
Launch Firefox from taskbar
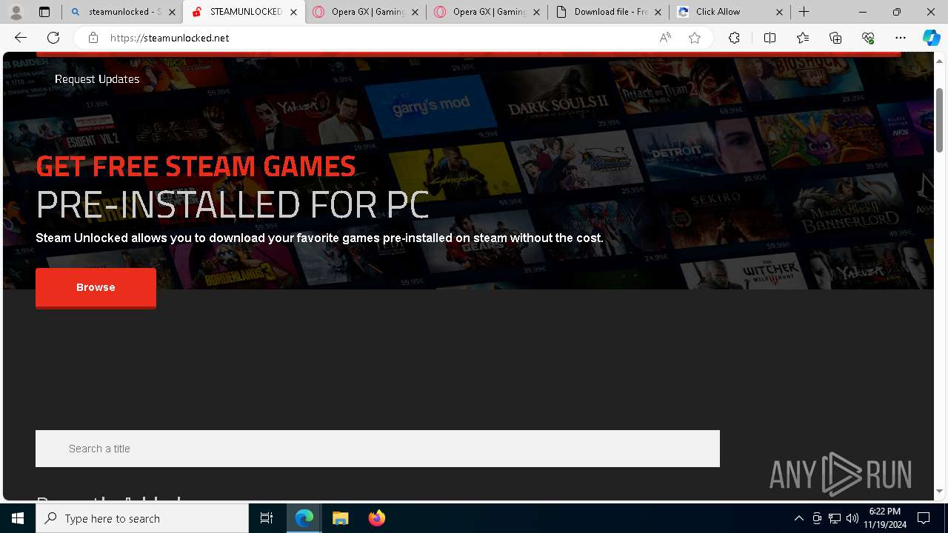[x=376, y=518]
